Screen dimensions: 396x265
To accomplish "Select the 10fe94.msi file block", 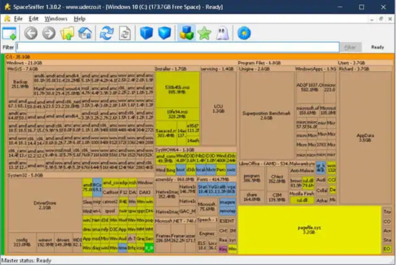I will point(178,115).
